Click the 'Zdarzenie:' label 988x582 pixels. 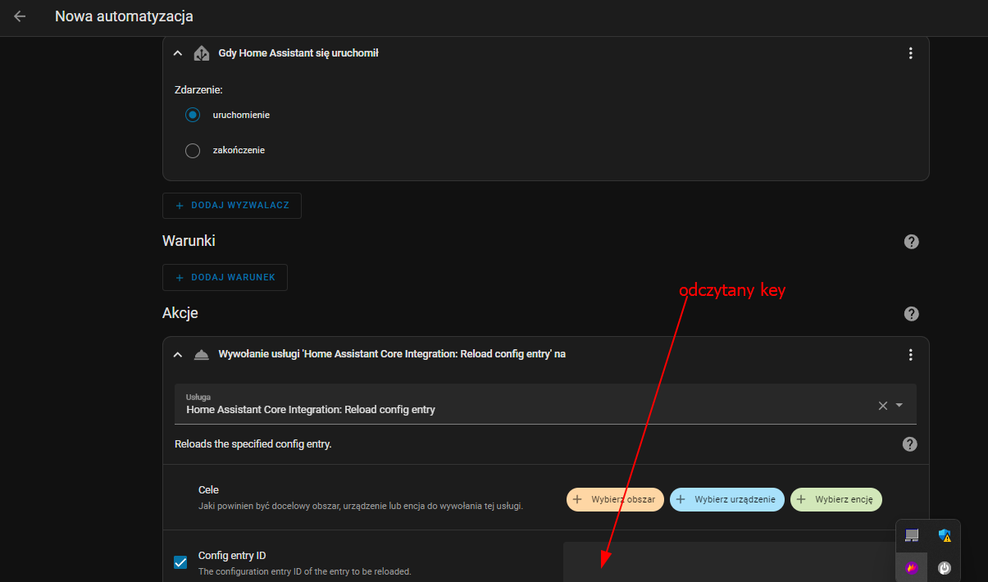tap(199, 89)
